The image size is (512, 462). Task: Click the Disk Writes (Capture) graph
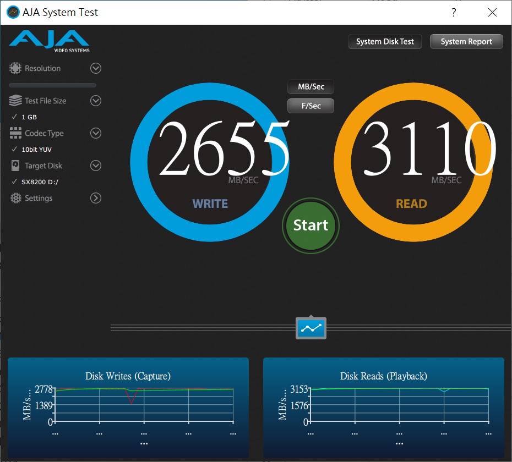tap(128, 408)
